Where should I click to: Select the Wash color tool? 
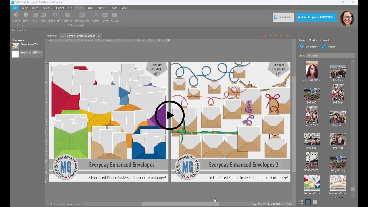43,17
